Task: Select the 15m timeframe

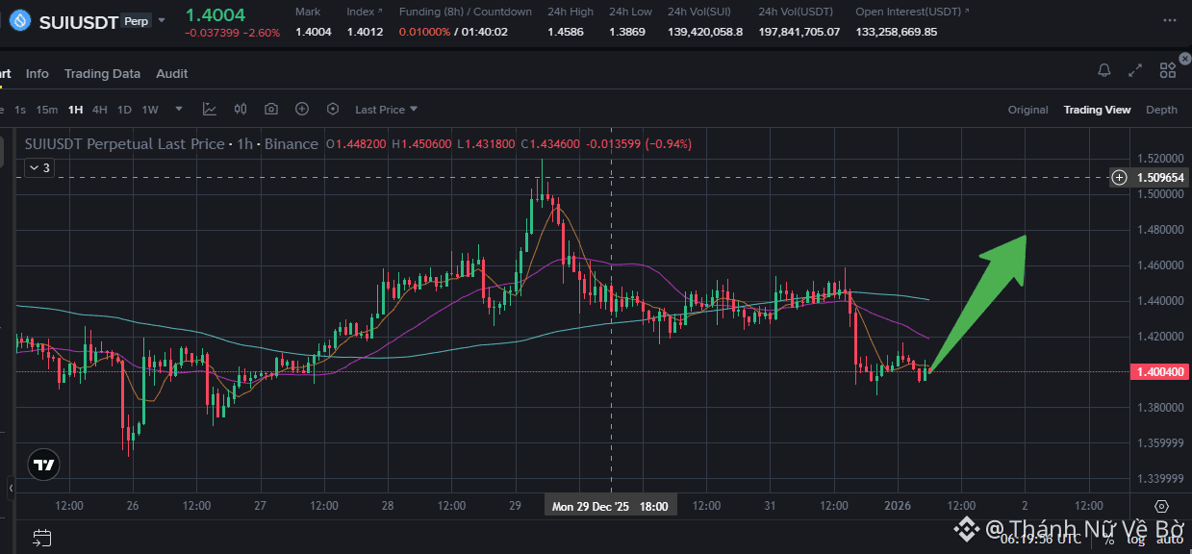Action: [x=46, y=110]
